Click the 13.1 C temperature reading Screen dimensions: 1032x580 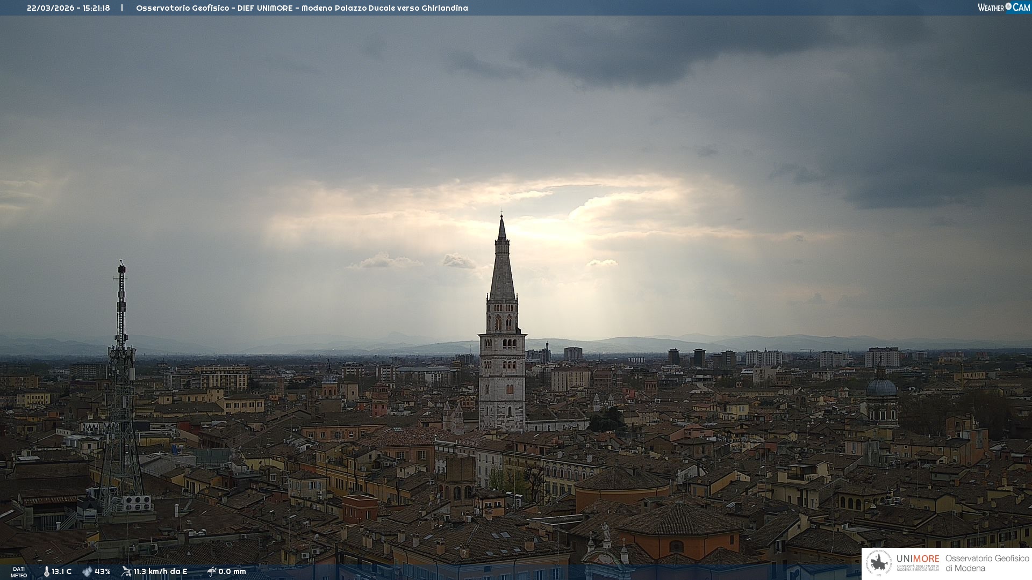point(62,572)
